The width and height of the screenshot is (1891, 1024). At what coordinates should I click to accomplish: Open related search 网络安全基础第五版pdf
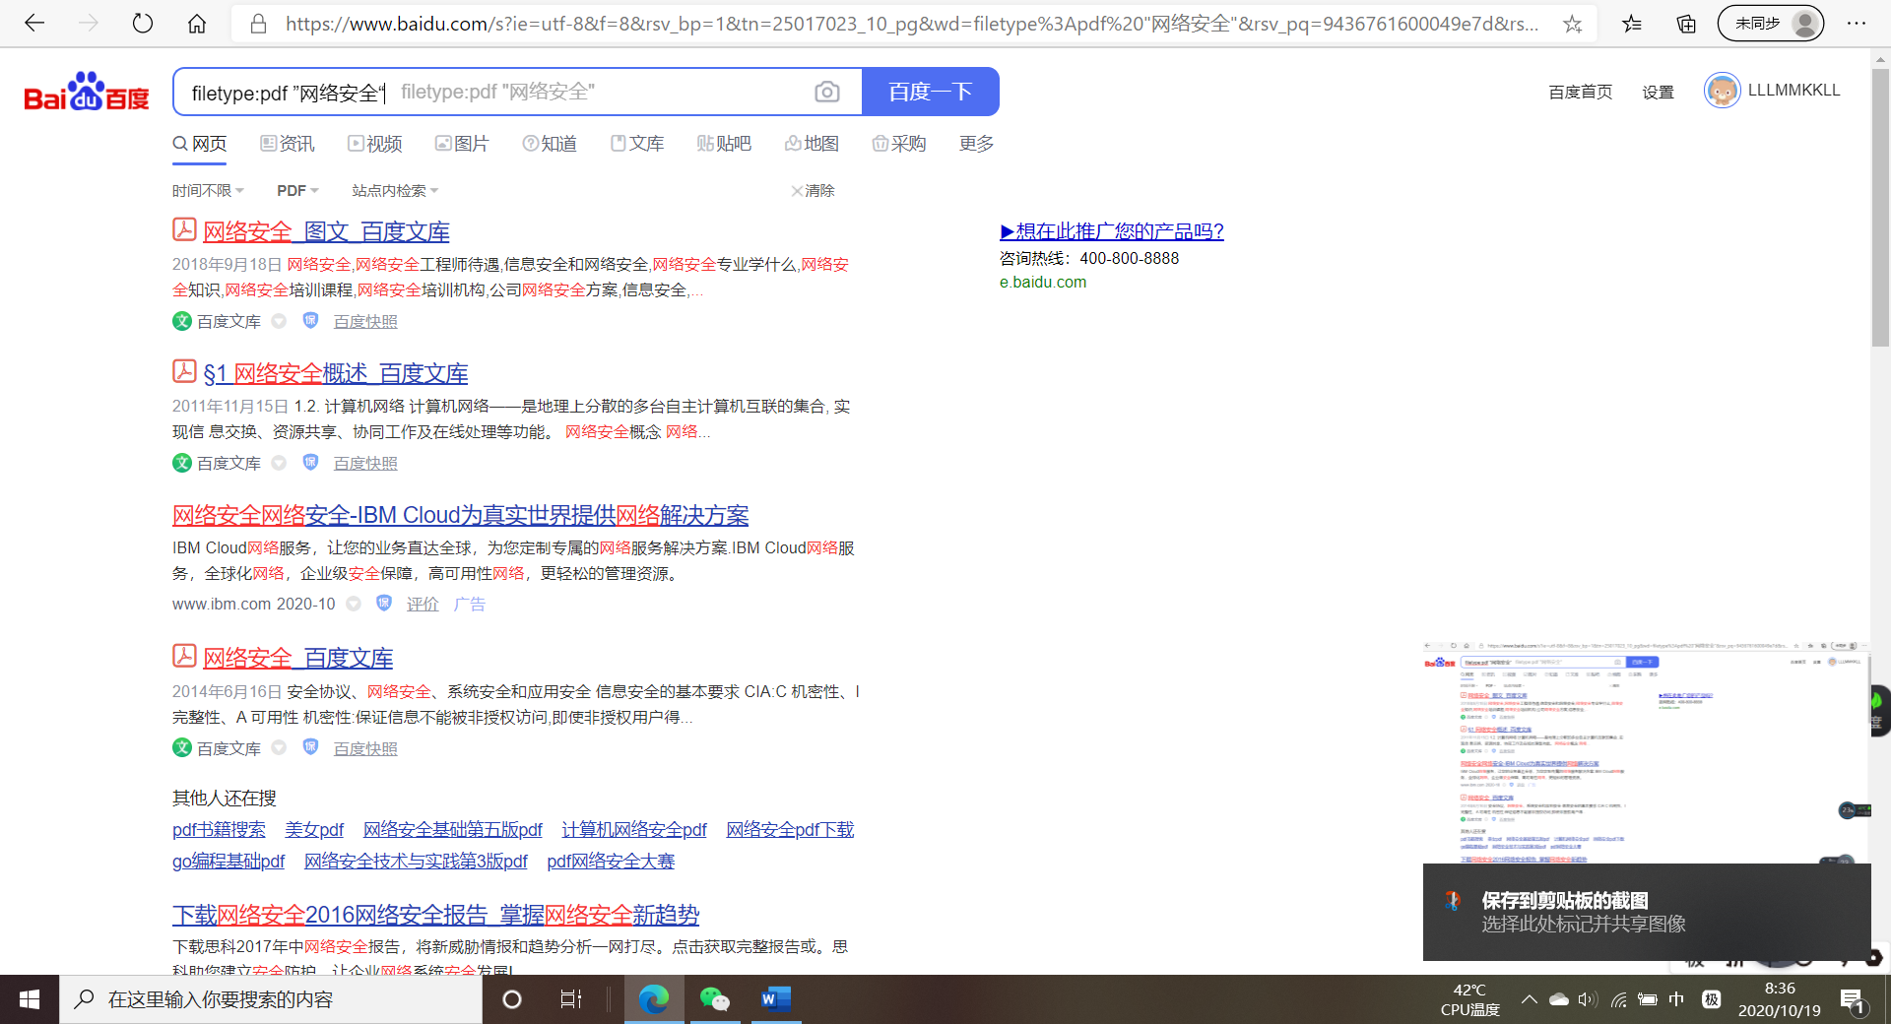(x=453, y=830)
